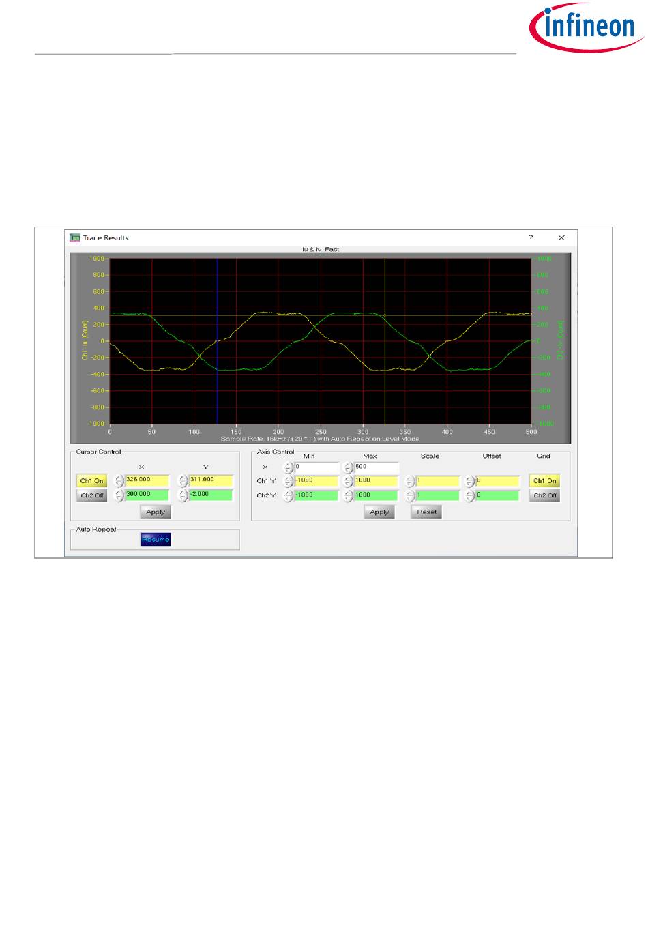Click the Ch2 Y Offset field
The width and height of the screenshot is (648, 928).
click(498, 496)
